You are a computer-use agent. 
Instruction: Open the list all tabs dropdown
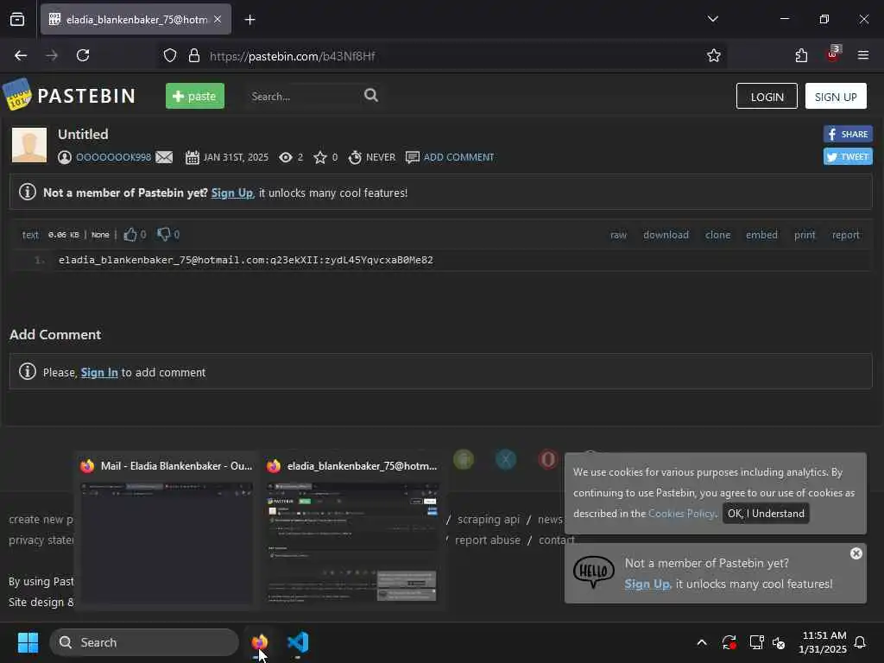pyautogui.click(x=712, y=19)
